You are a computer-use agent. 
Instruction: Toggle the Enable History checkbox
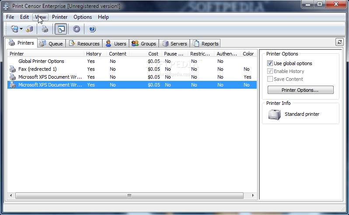pyautogui.click(x=270, y=71)
